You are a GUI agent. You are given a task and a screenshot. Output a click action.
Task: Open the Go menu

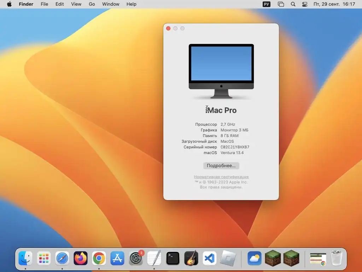pos(92,4)
